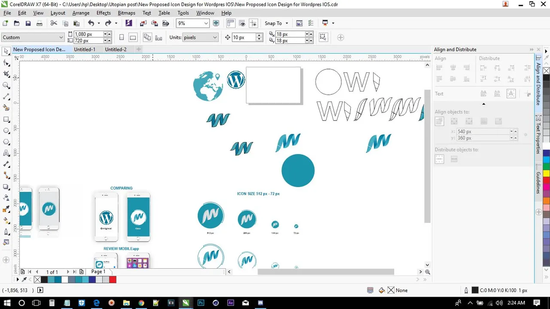The image size is (550, 309).
Task: Toggle Apply layout to all pages
Action: [147, 37]
